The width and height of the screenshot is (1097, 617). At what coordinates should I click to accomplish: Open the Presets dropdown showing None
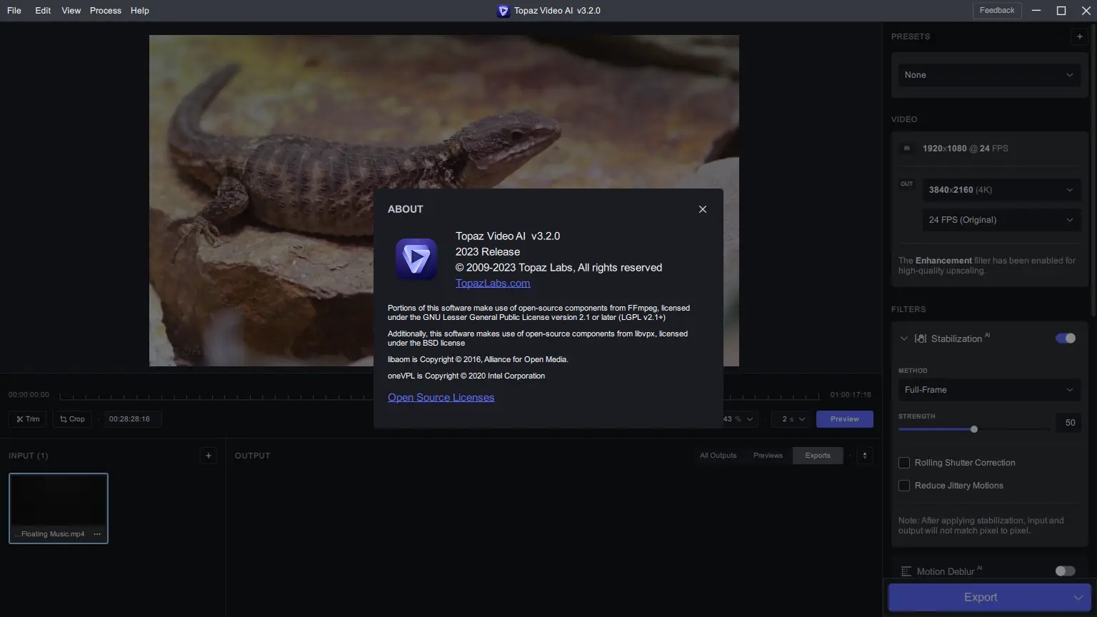pyautogui.click(x=989, y=75)
